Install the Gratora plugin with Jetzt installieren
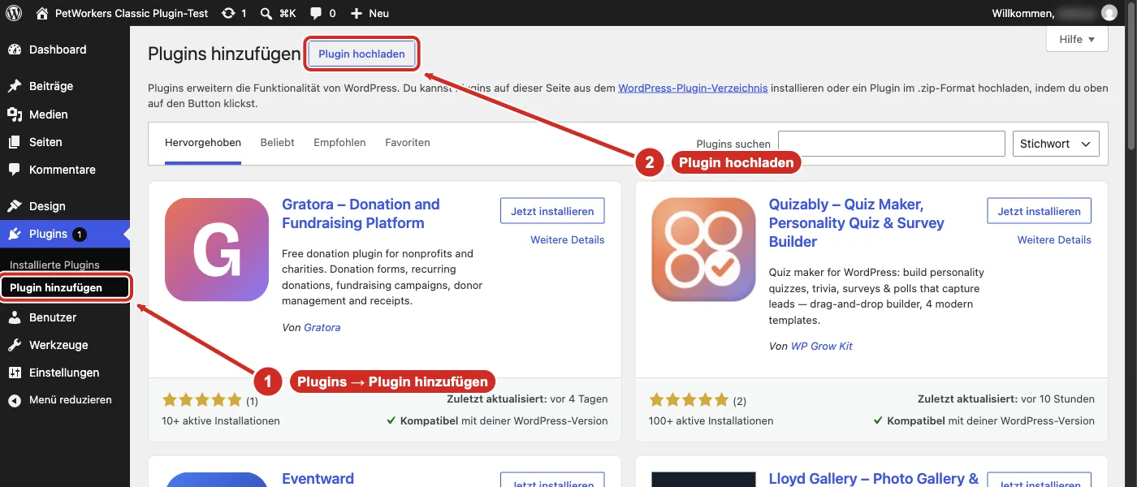 [552, 211]
